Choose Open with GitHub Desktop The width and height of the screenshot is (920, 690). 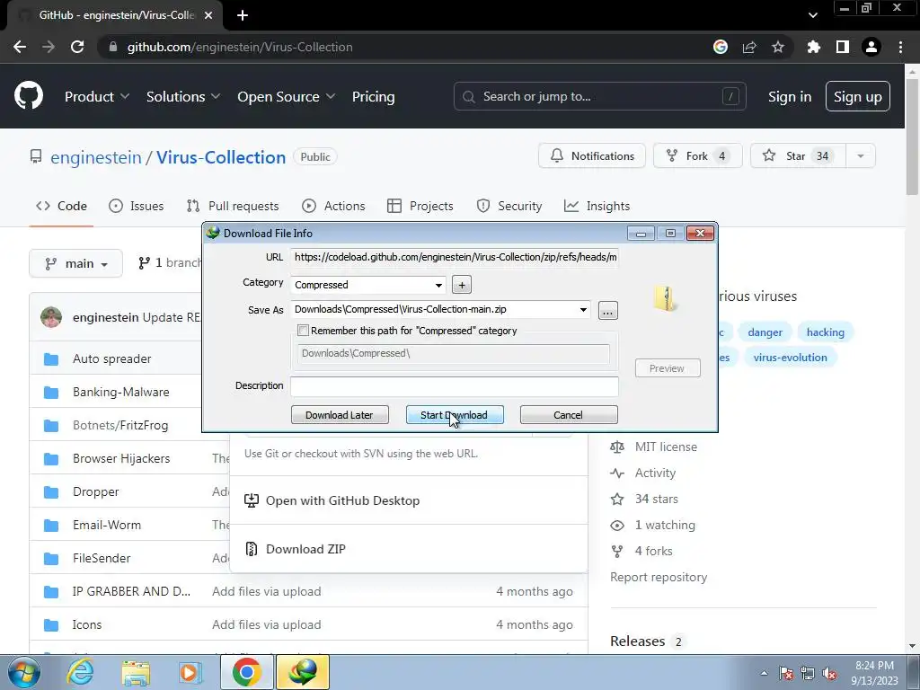[x=332, y=501]
